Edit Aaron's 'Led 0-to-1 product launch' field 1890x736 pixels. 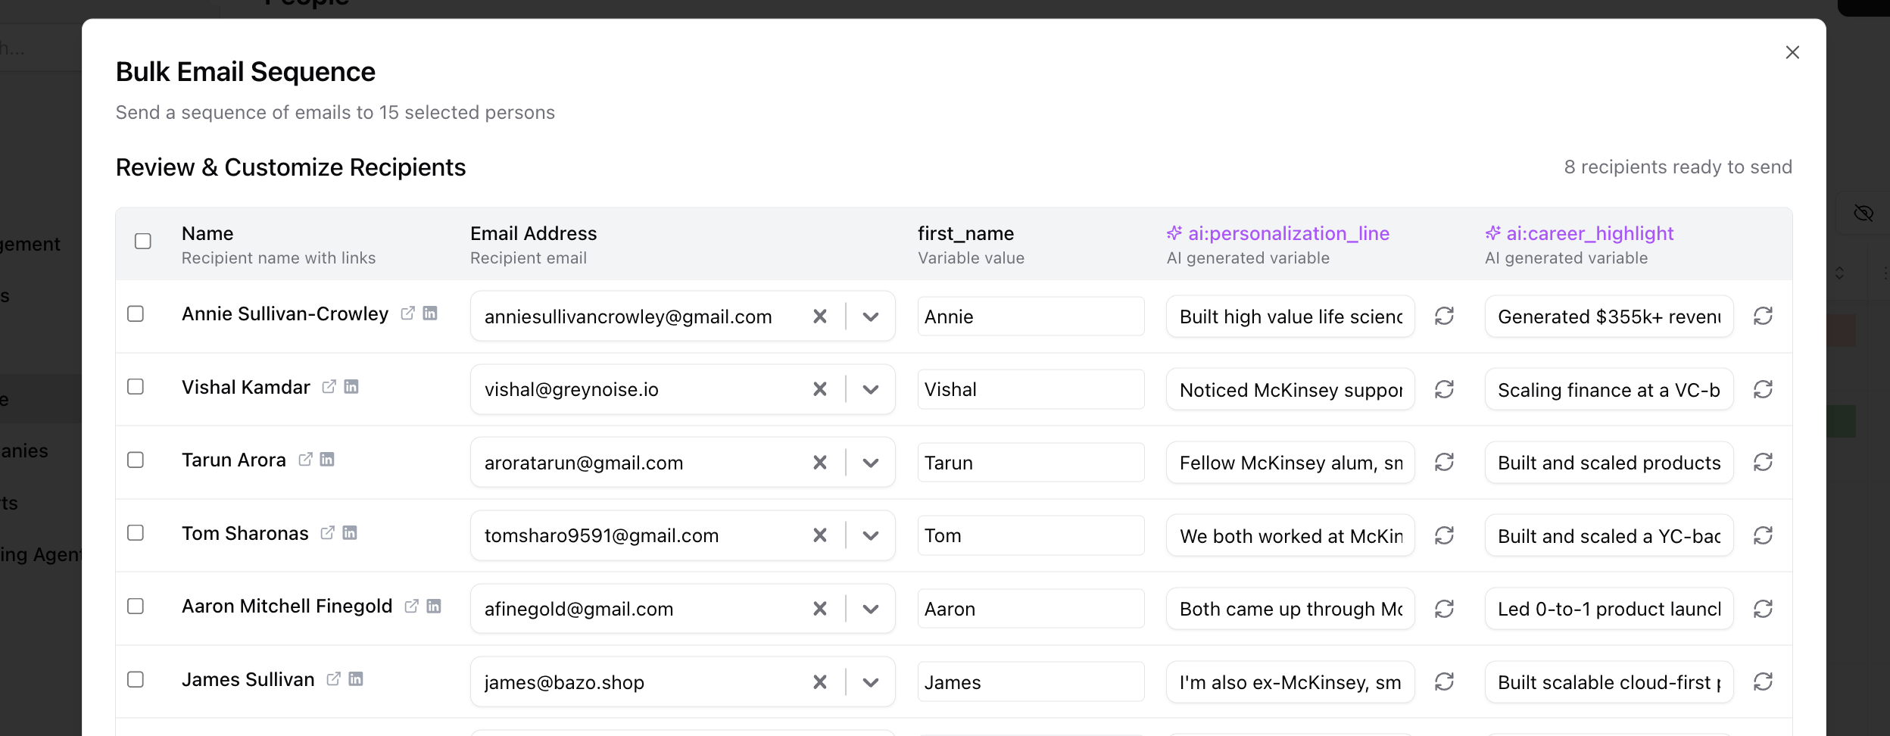pyautogui.click(x=1609, y=609)
